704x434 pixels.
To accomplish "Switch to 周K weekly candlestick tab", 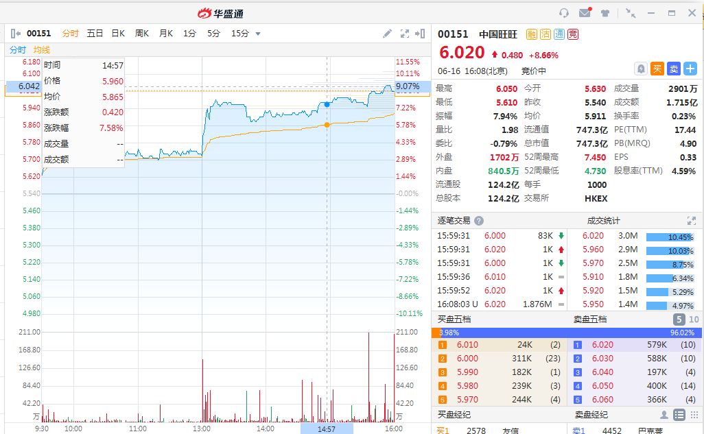I will click(x=142, y=34).
